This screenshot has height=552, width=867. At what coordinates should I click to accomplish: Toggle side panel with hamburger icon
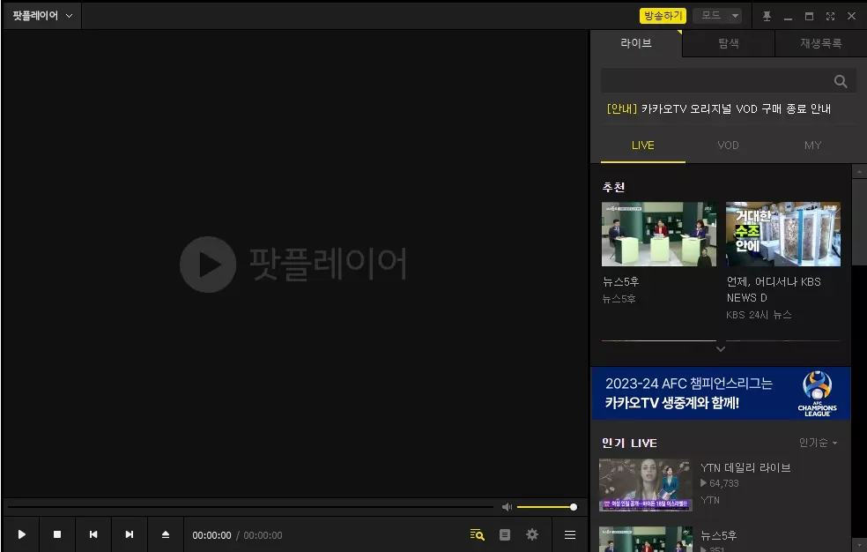point(570,534)
